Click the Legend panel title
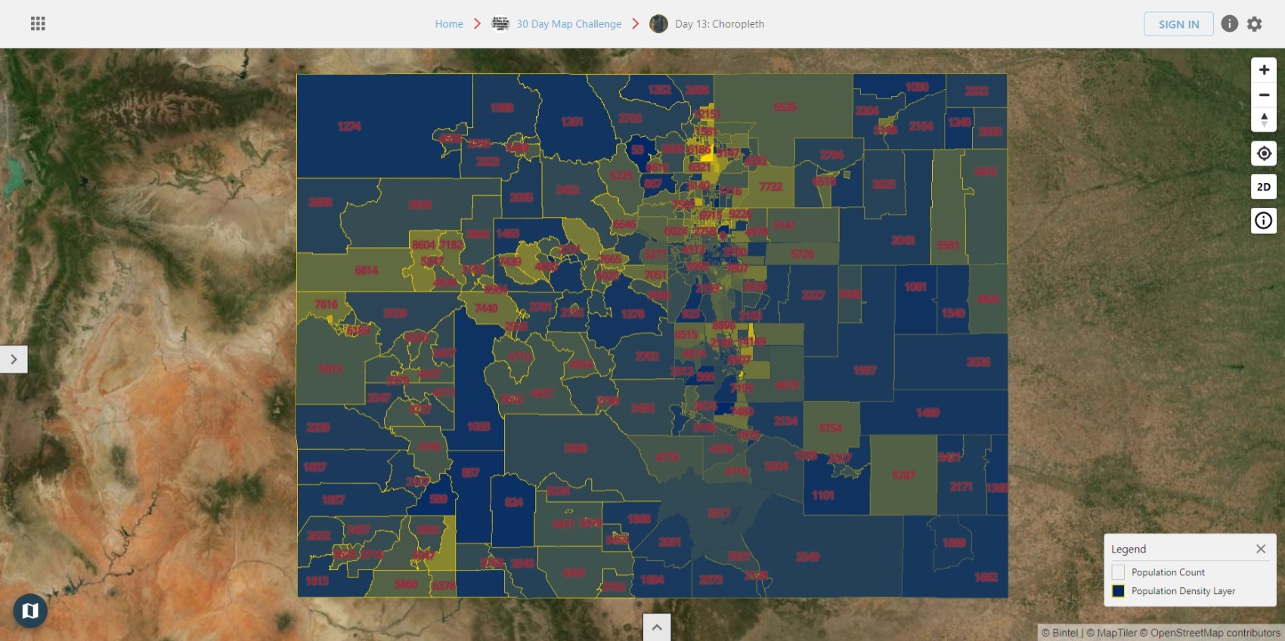Image resolution: width=1285 pixels, height=641 pixels. (x=1129, y=549)
